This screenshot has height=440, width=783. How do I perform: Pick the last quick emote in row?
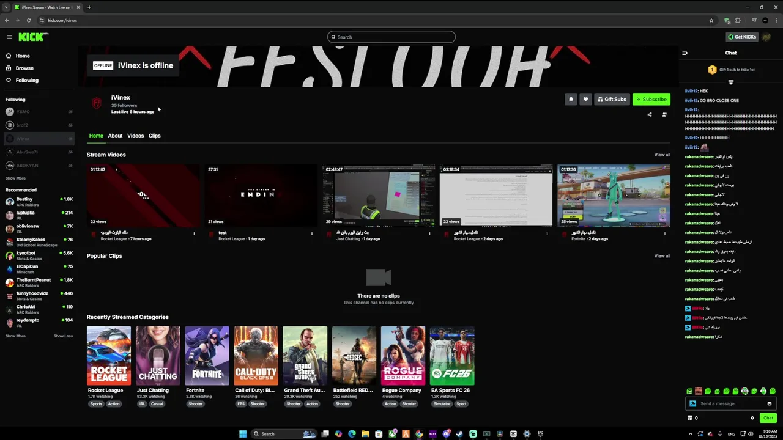coord(773,391)
